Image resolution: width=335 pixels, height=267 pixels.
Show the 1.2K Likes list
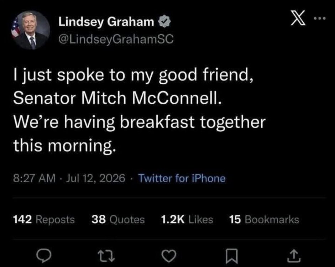coord(187,219)
